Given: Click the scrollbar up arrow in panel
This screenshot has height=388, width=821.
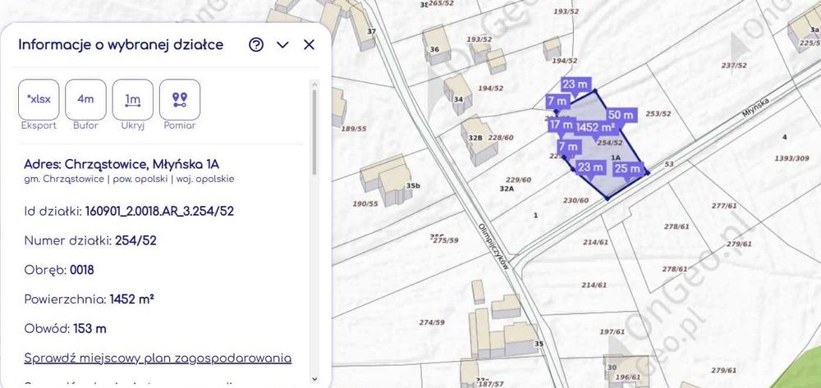Looking at the screenshot, I should [314, 84].
